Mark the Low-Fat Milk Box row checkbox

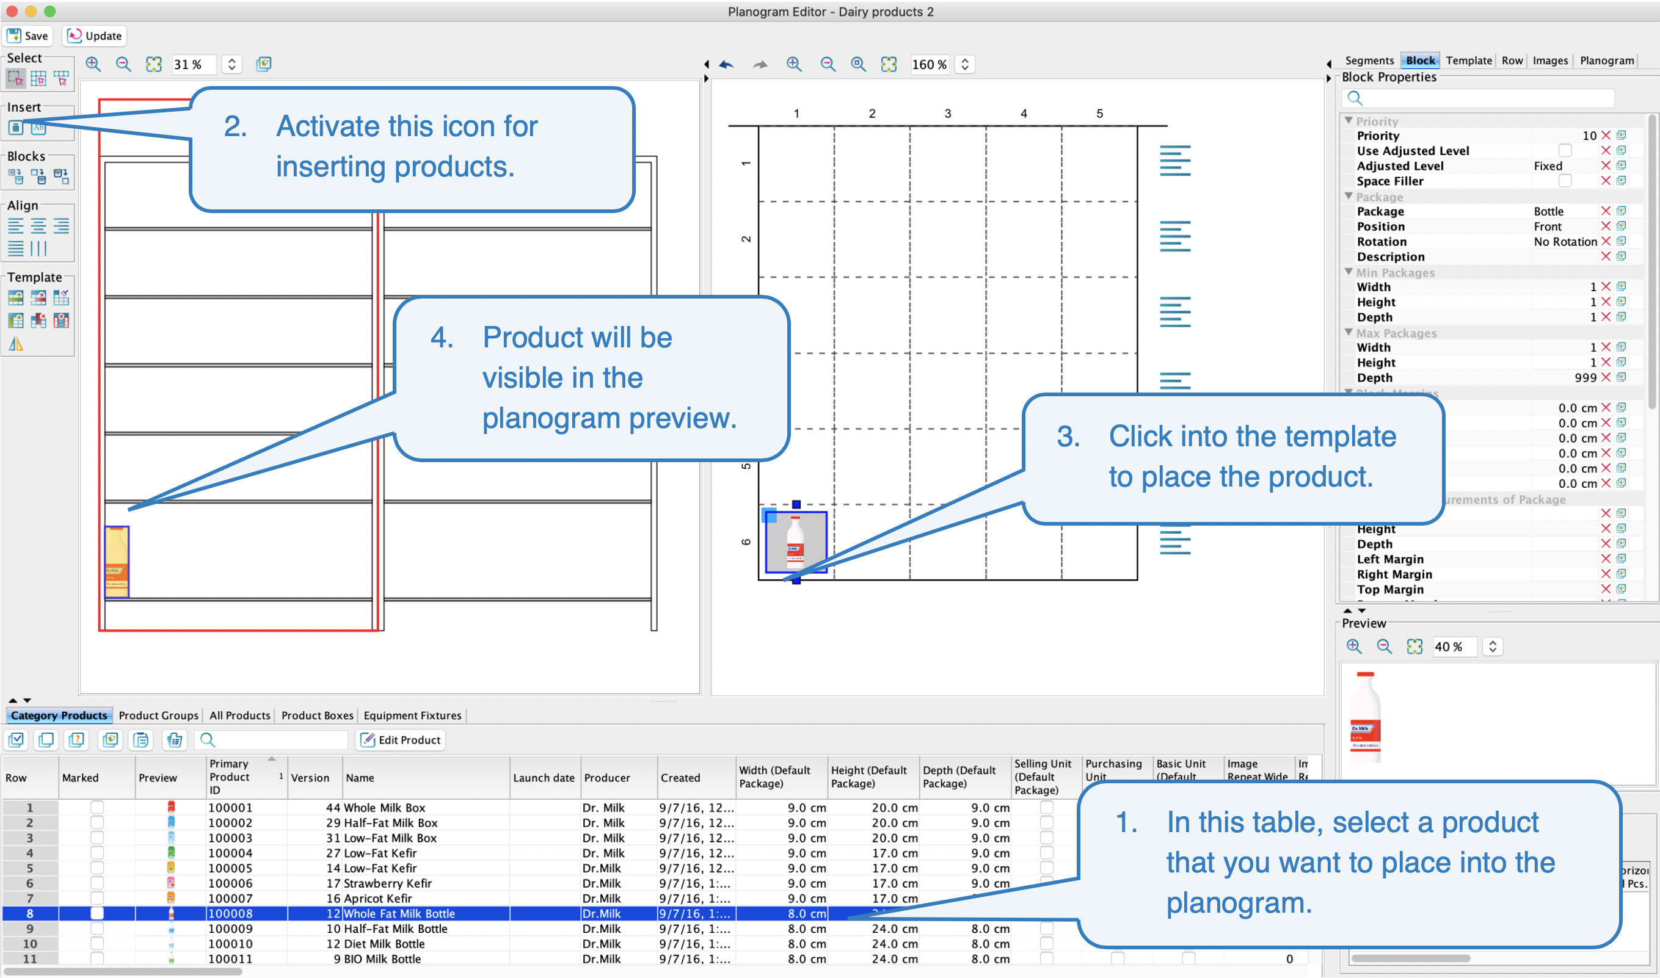click(97, 838)
